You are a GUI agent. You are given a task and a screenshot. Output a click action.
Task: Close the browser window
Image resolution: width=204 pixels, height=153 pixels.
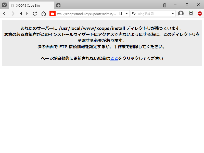(198, 5)
